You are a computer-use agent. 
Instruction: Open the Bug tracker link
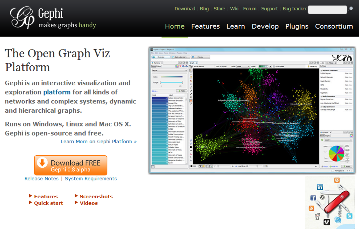[x=295, y=9]
